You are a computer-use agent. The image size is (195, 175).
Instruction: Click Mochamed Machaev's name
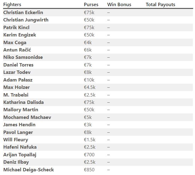(x=27, y=117)
